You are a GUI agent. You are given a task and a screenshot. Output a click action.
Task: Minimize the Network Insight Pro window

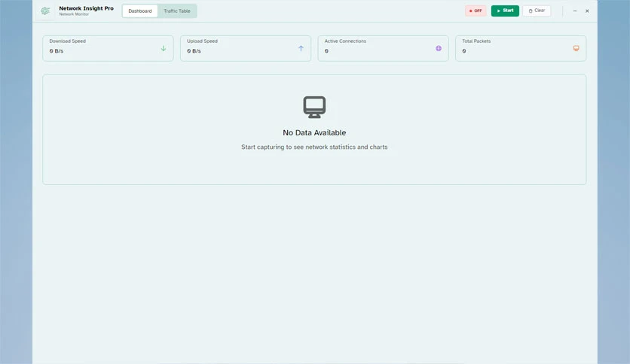click(x=575, y=11)
